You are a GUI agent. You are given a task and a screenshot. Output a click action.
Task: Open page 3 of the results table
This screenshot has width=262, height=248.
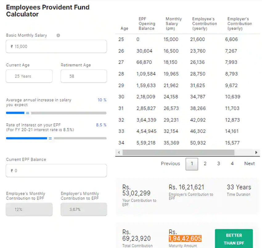coord(219,164)
